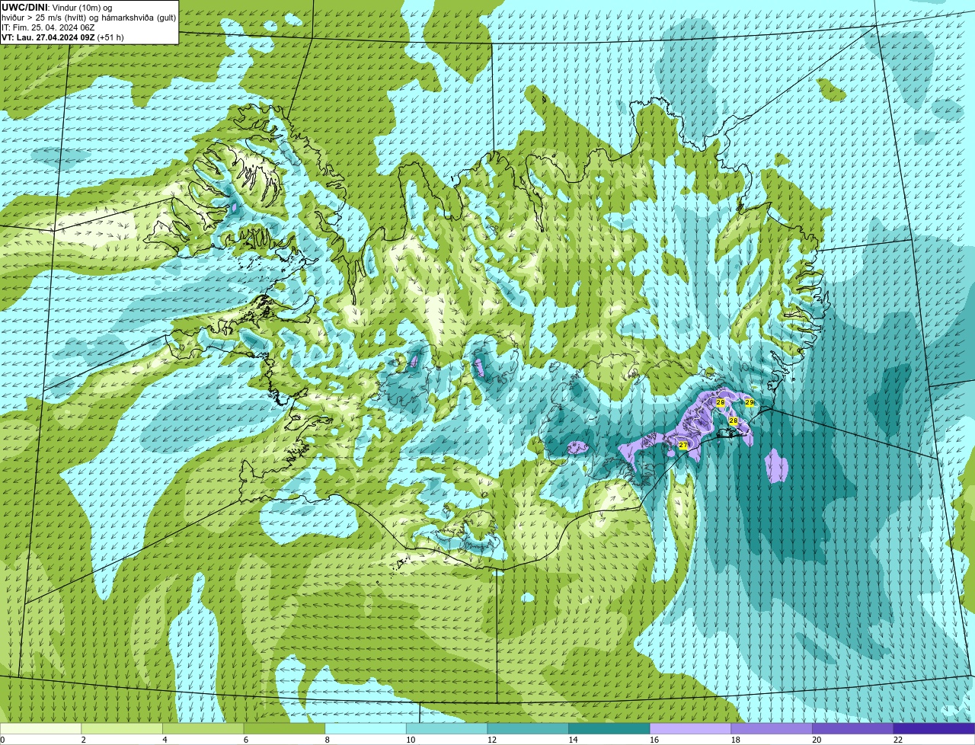
Task: Click the dark indigo swatch above 22 m/s
Action: [x=934, y=728]
